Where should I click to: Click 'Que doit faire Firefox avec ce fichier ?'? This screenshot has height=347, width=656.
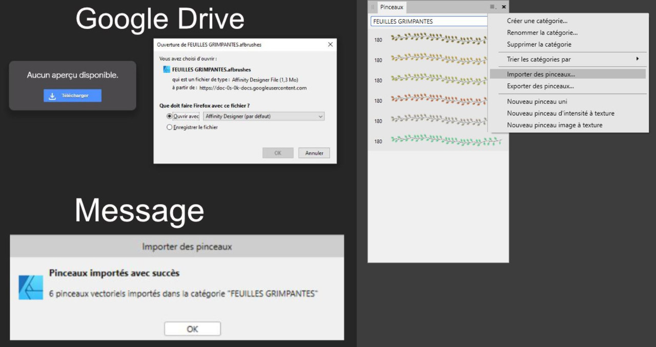click(x=204, y=105)
